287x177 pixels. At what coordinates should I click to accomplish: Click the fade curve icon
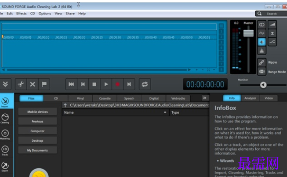point(272,42)
